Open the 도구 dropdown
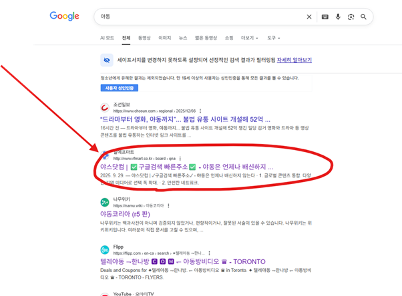Screen dimensions: 402x296 (274, 38)
